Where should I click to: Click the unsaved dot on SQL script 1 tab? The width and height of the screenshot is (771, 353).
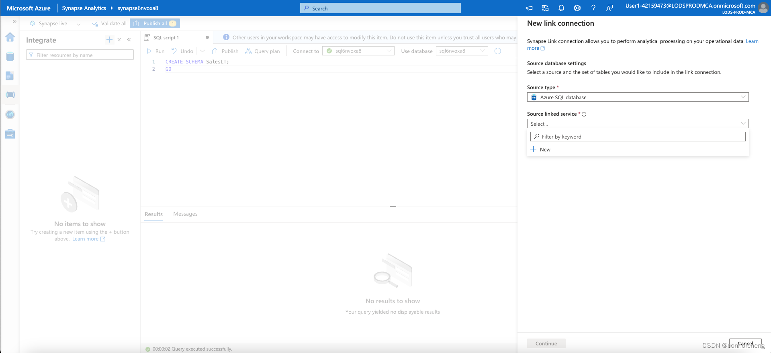point(207,37)
